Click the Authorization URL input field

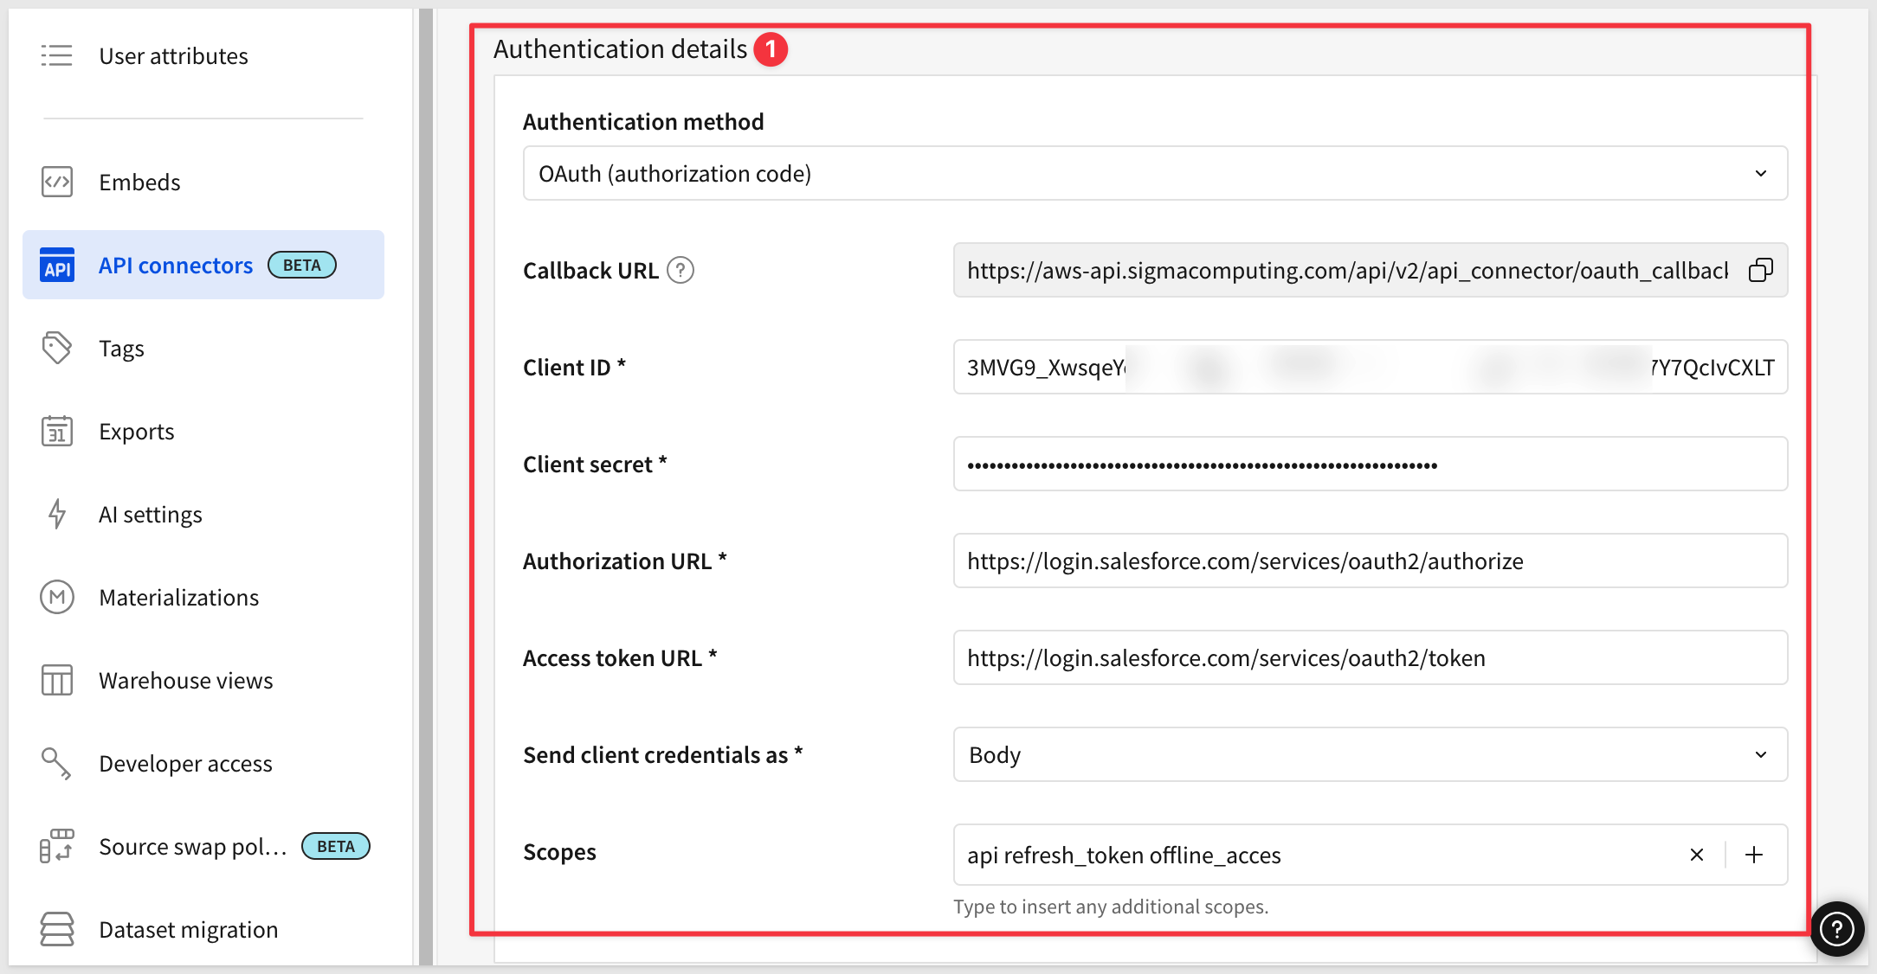point(1370,561)
